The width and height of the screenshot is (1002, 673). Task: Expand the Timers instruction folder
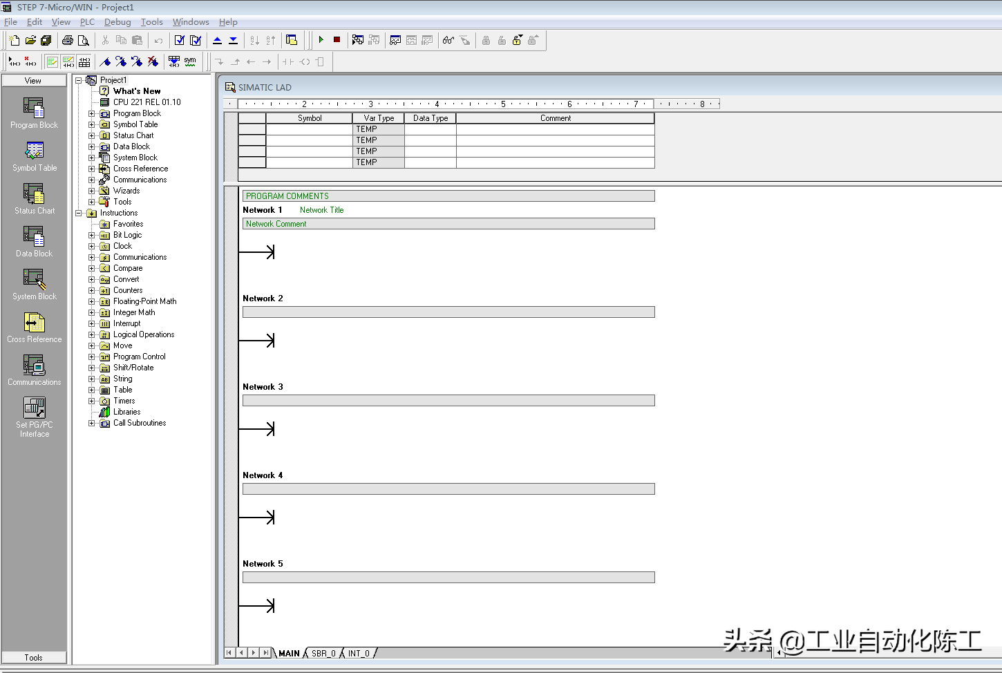(91, 401)
